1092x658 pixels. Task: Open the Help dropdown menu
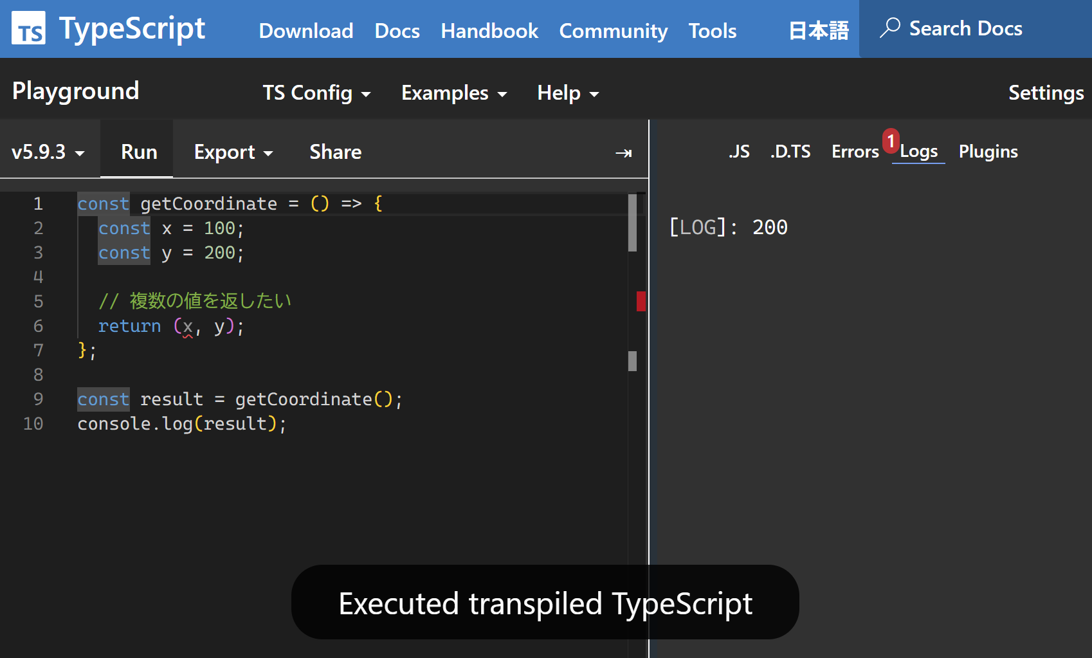click(x=568, y=93)
